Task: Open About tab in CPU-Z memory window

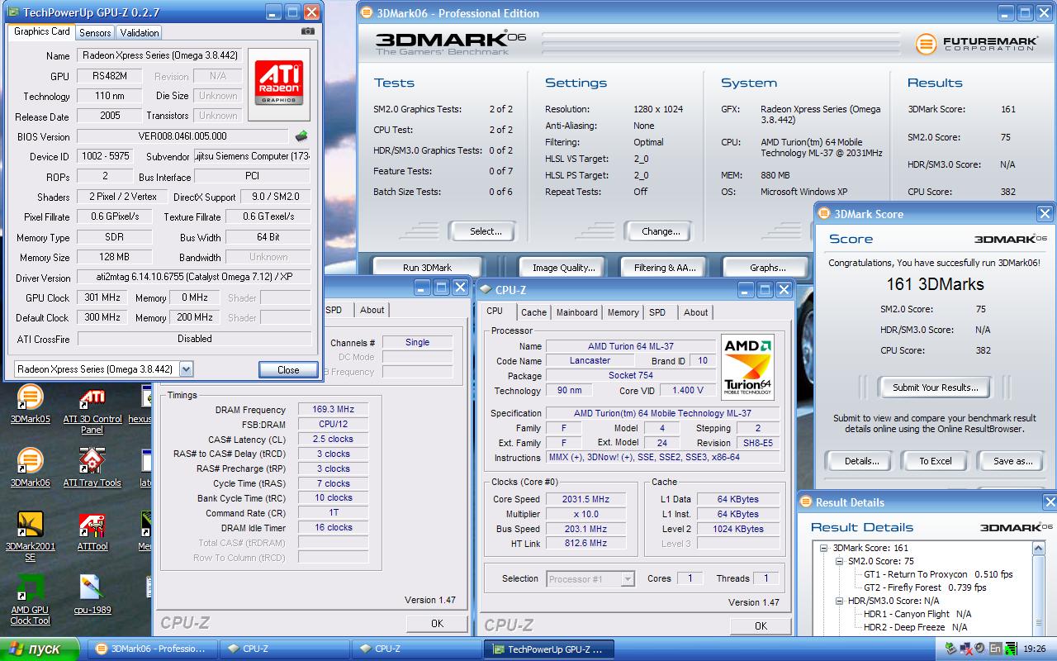Action: (372, 310)
